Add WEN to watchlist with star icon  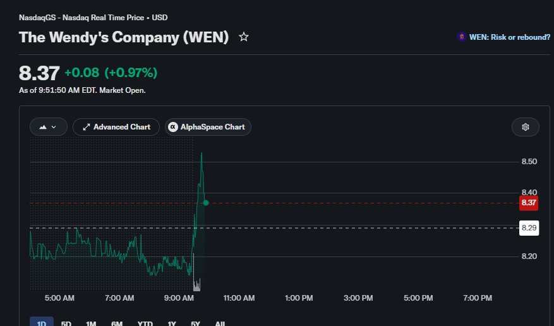coord(243,37)
